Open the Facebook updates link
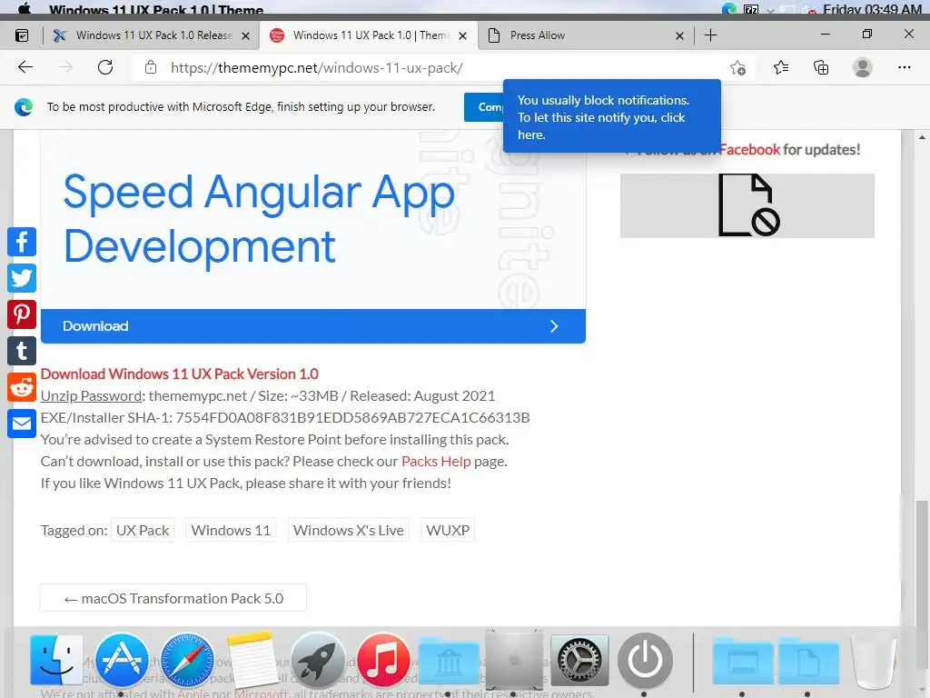This screenshot has width=930, height=698. (x=749, y=150)
